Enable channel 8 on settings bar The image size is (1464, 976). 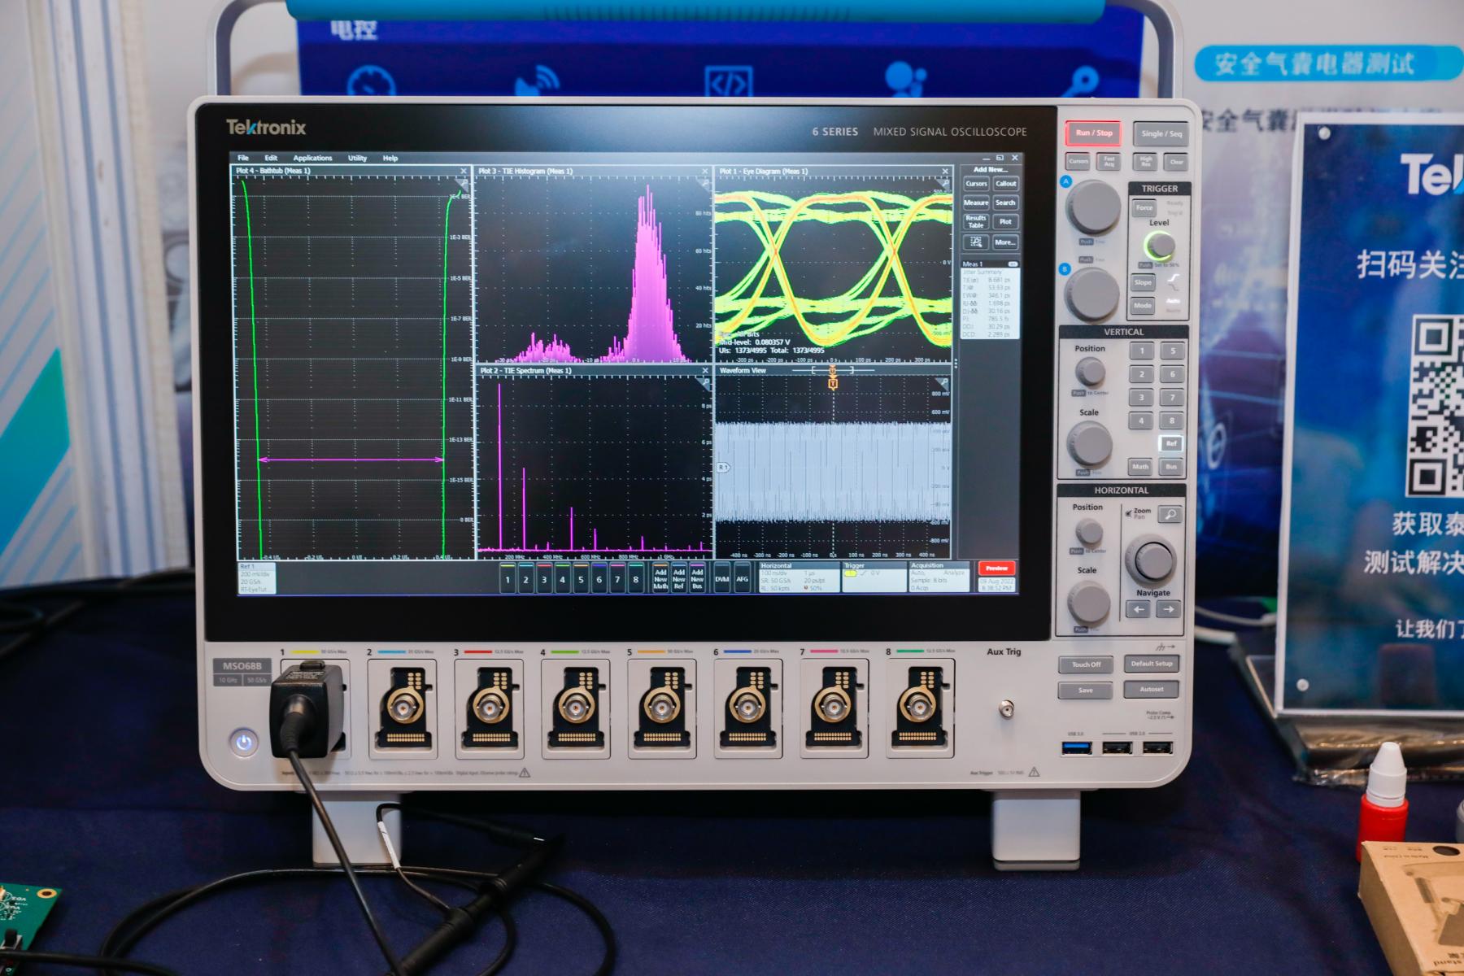[x=635, y=578]
